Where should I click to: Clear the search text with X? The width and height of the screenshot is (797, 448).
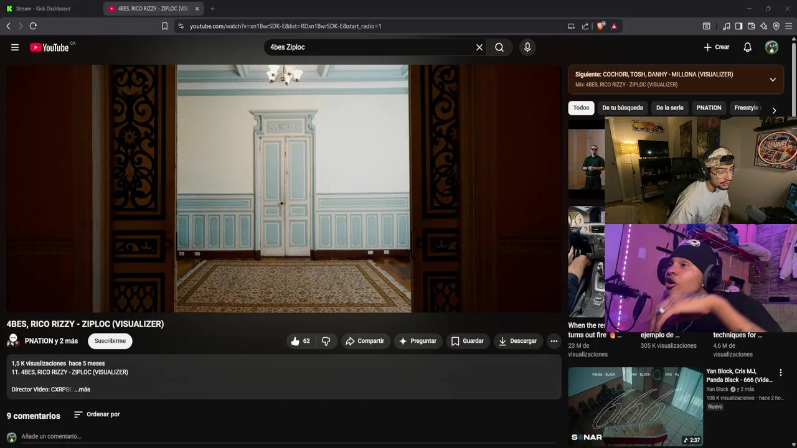pos(479,47)
